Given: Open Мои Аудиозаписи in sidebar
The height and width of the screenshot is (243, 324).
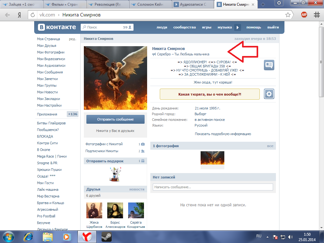Looking at the screenshot, I should [51, 65].
